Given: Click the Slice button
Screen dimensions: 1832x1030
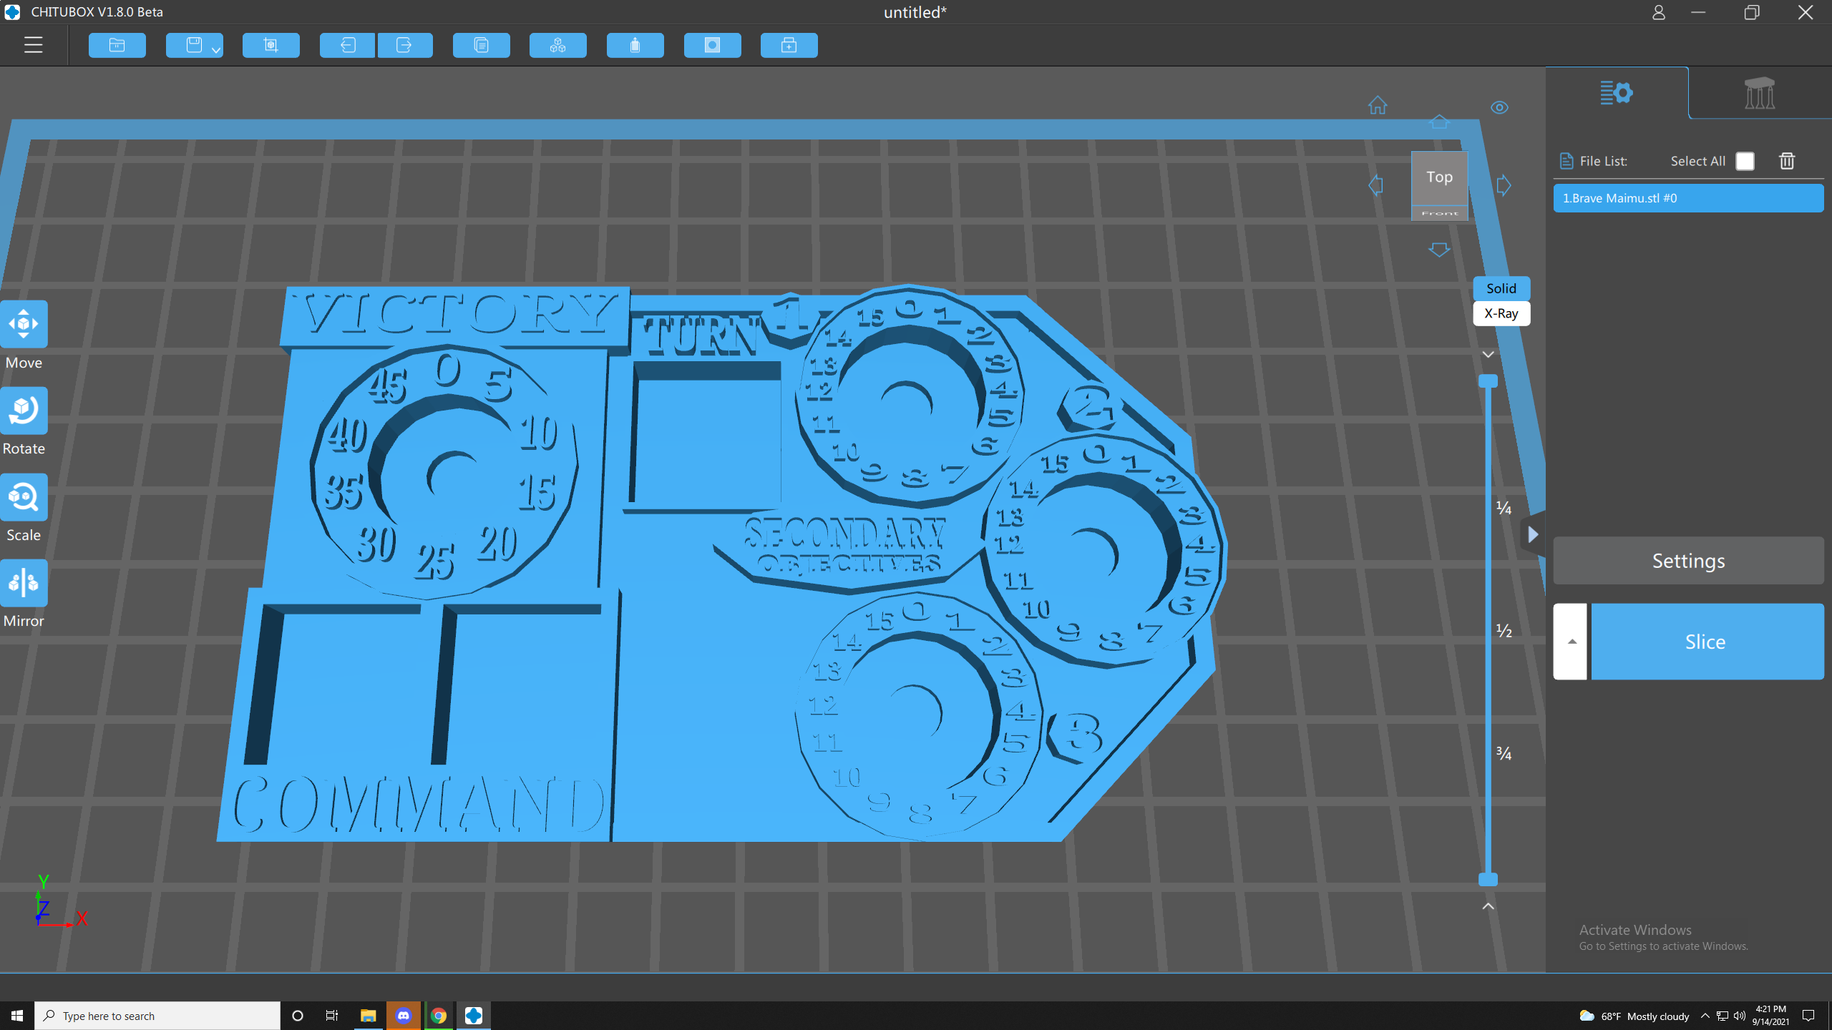Looking at the screenshot, I should (1706, 642).
